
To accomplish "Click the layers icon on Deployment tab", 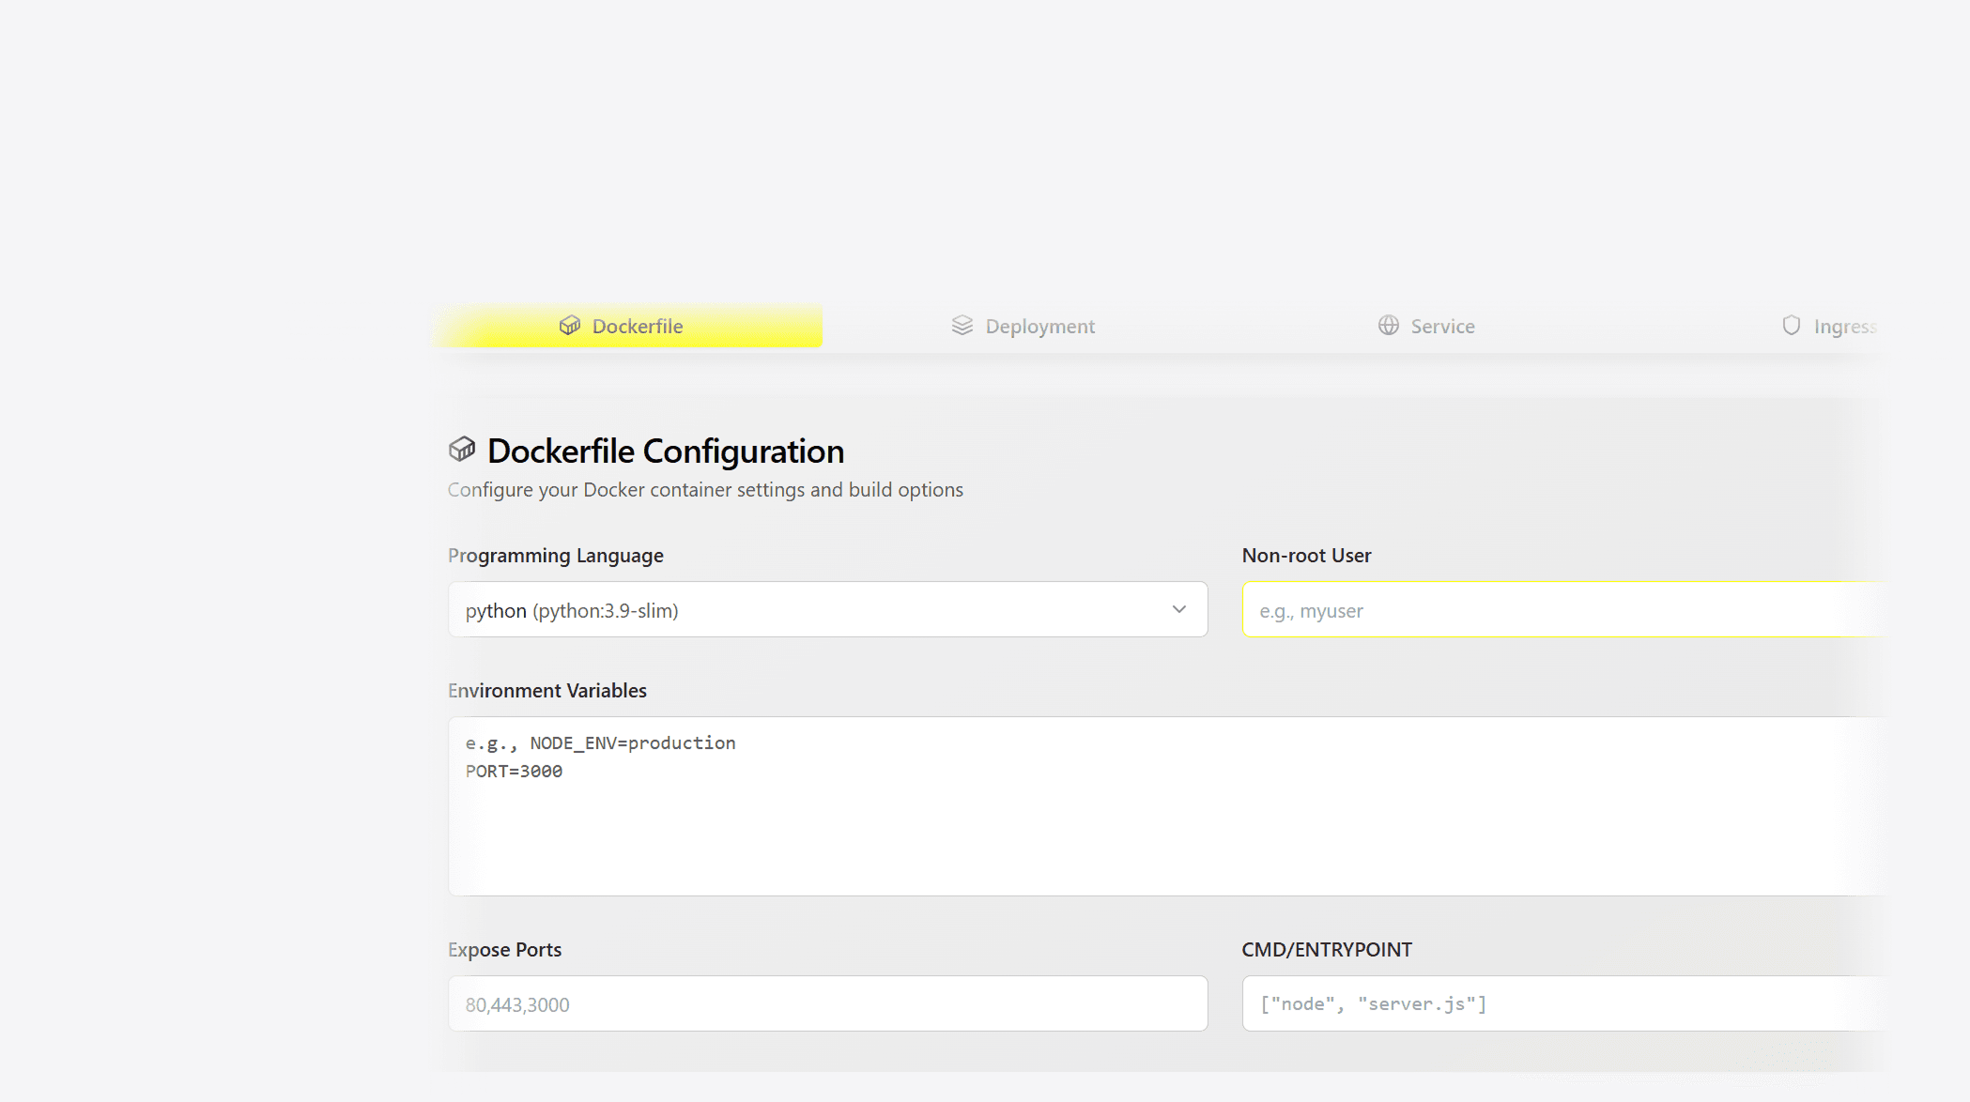I will click(x=962, y=326).
